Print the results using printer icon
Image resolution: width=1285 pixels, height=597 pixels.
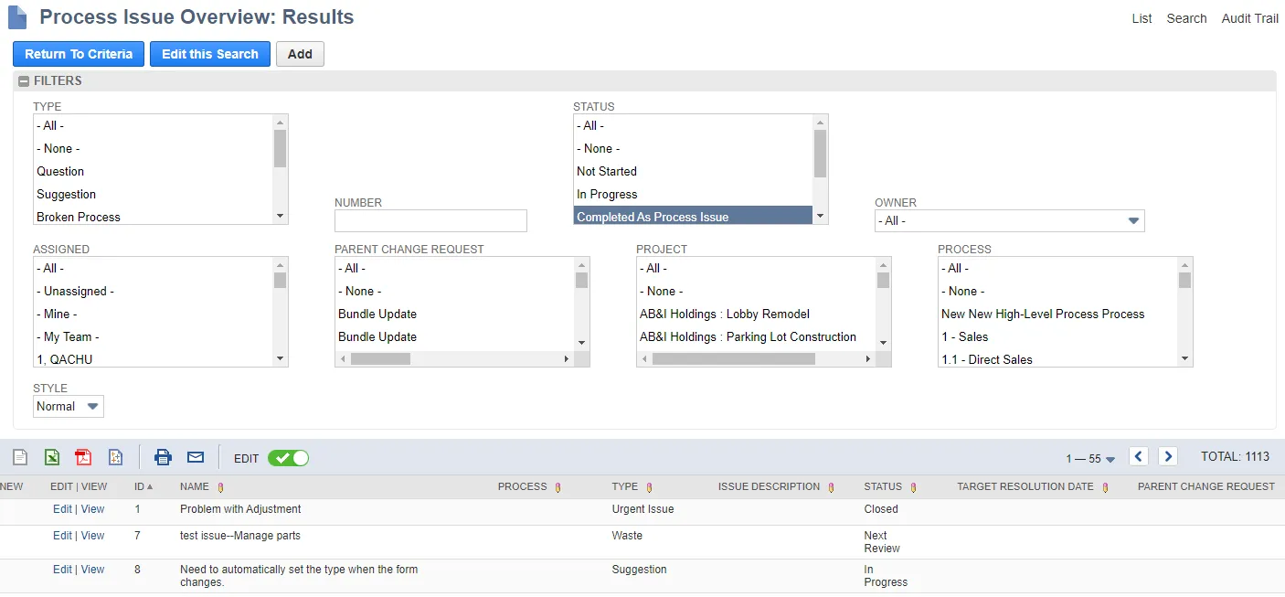163,457
